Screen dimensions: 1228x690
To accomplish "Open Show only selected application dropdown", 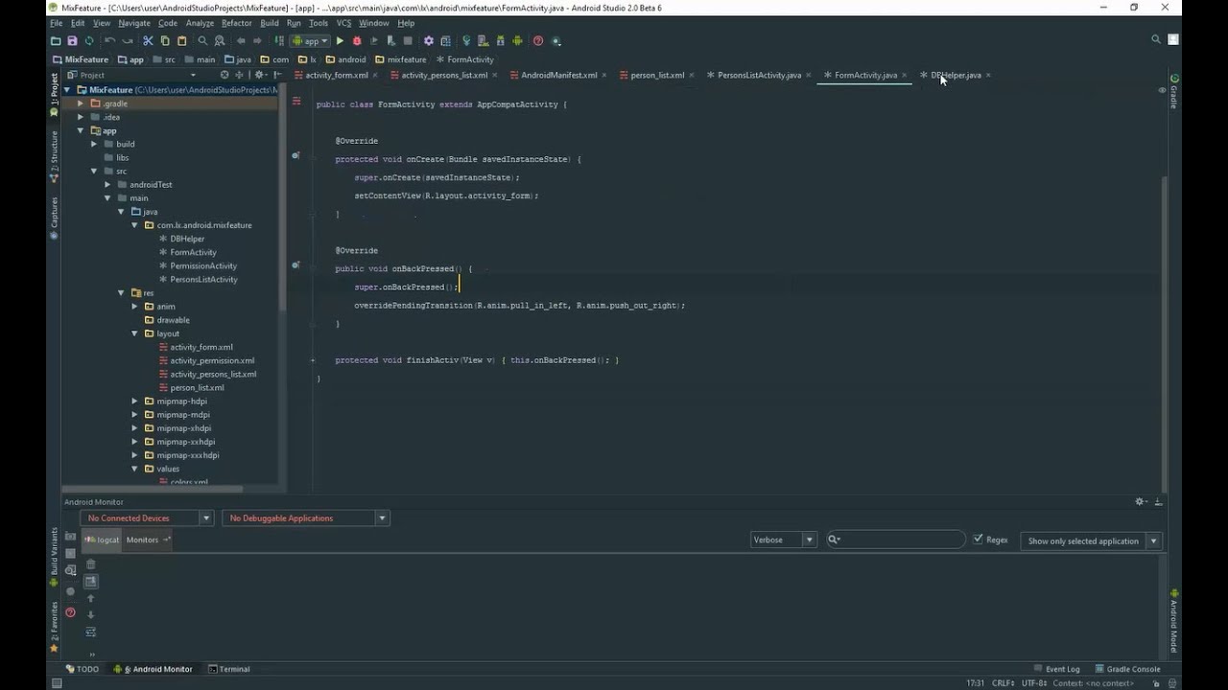I will 1090,540.
